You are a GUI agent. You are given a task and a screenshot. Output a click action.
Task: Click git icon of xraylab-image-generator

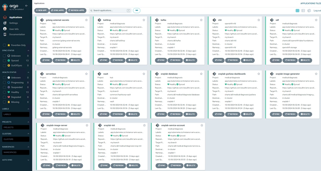pos(272,74)
